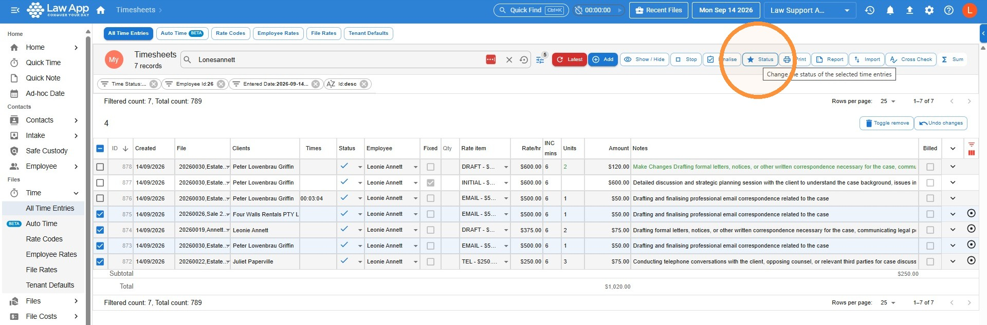Toggle the hamburger navigation menu
Viewport: 987px width, 325px height.
[15, 10]
